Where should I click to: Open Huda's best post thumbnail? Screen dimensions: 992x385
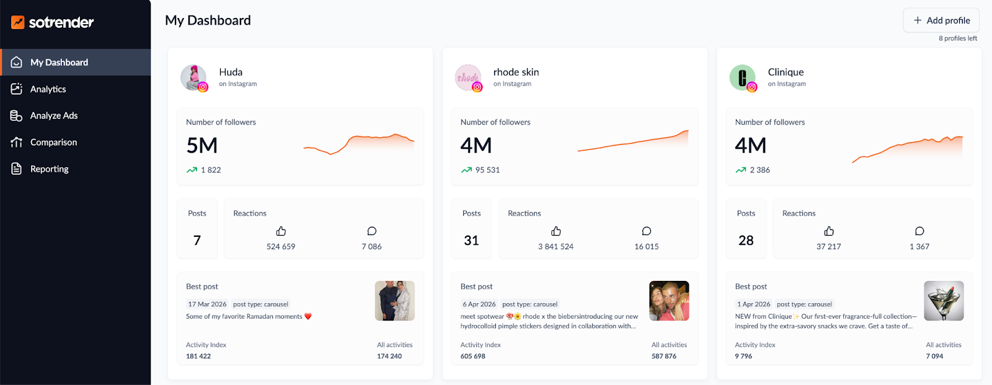click(x=395, y=301)
